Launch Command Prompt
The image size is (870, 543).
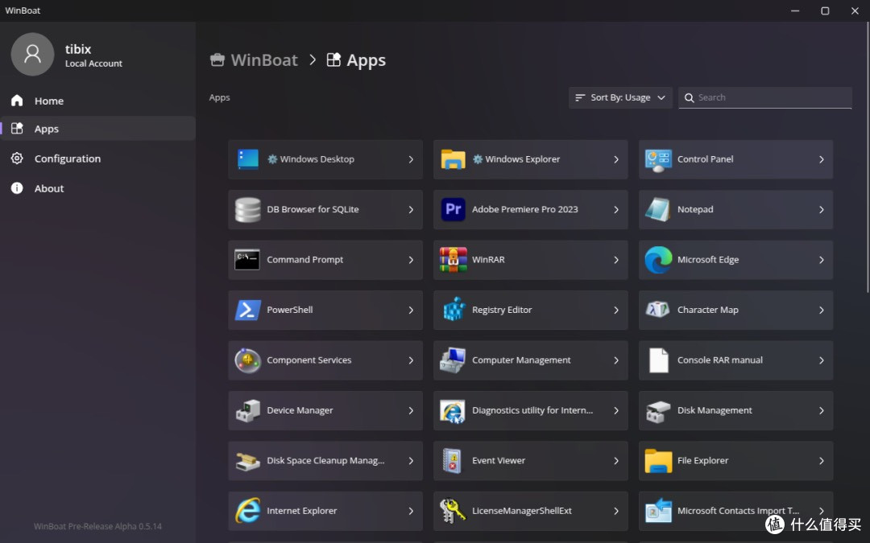[x=325, y=260]
